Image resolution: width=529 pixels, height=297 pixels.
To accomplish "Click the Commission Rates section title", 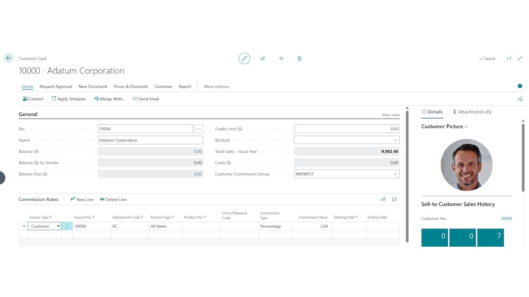I will pos(38,199).
